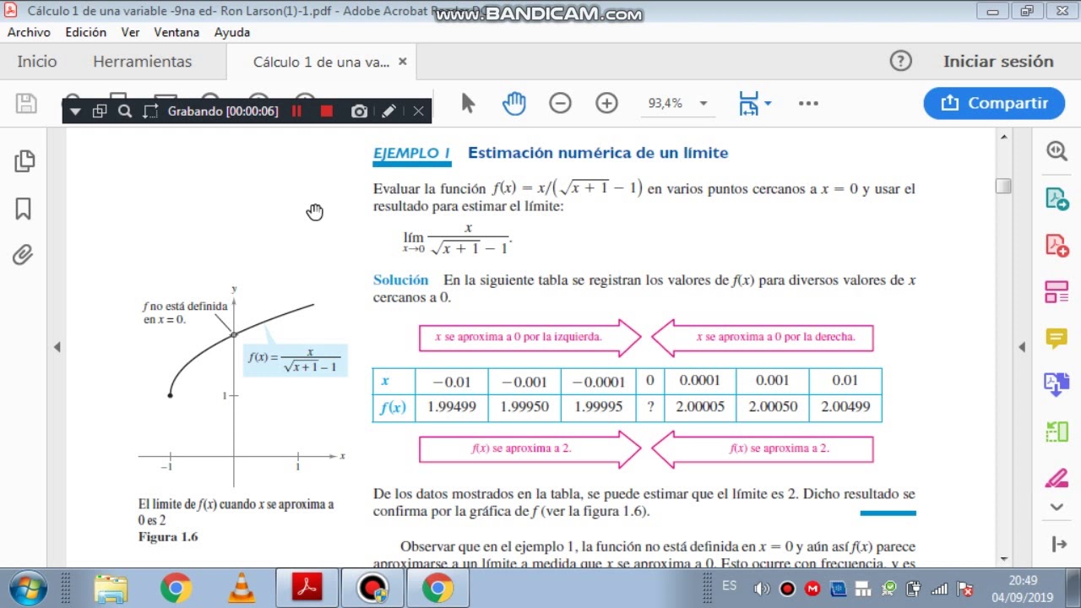The width and height of the screenshot is (1081, 608).
Task: Open the page thumbnails panel
Action: click(x=24, y=160)
